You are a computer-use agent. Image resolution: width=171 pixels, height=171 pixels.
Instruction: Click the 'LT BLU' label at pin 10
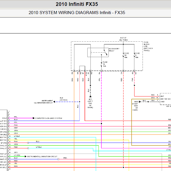[x=17, y=136]
